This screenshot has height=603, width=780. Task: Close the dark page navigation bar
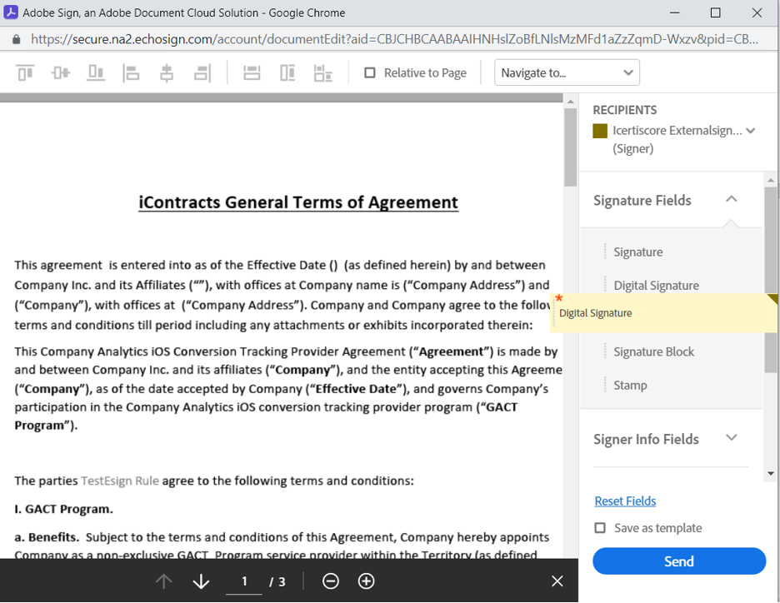(557, 581)
